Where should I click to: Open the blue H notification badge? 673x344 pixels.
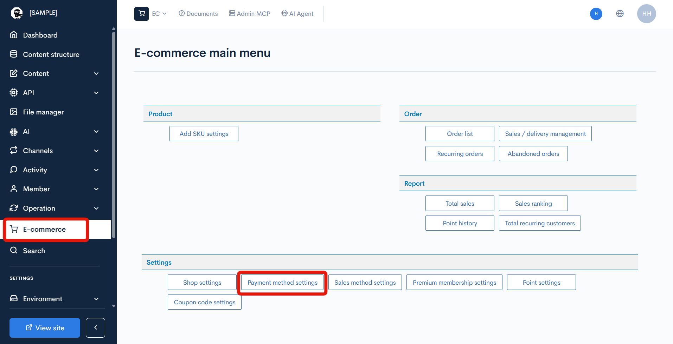click(x=596, y=14)
